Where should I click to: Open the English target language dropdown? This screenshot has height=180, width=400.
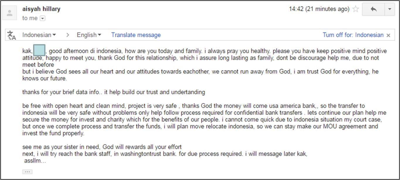(89, 35)
